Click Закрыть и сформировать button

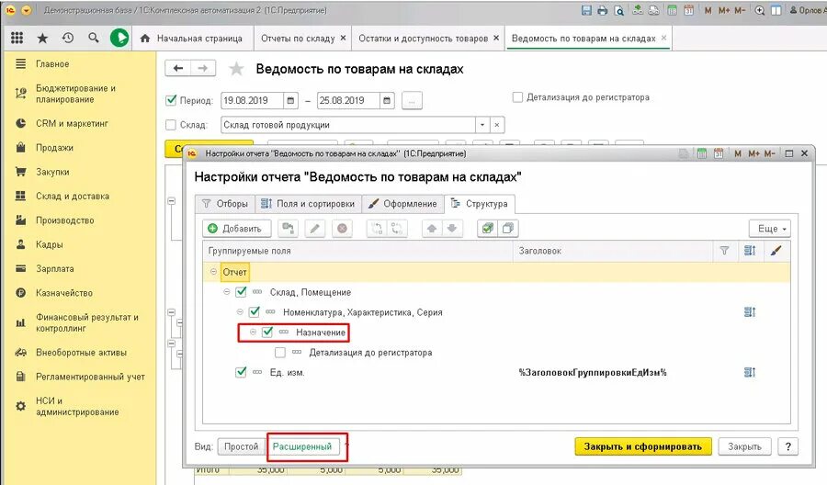pyautogui.click(x=643, y=446)
